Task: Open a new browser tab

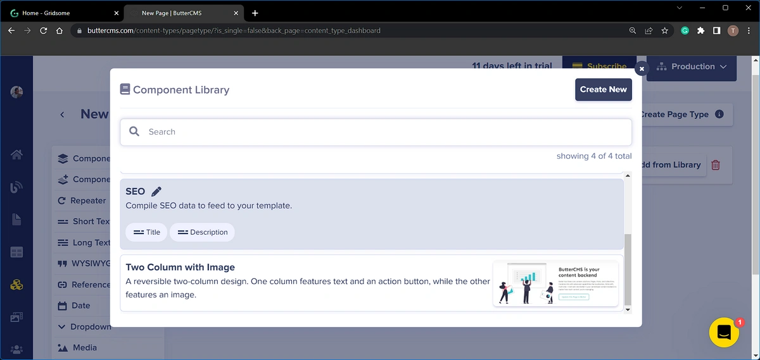Action: (255, 13)
